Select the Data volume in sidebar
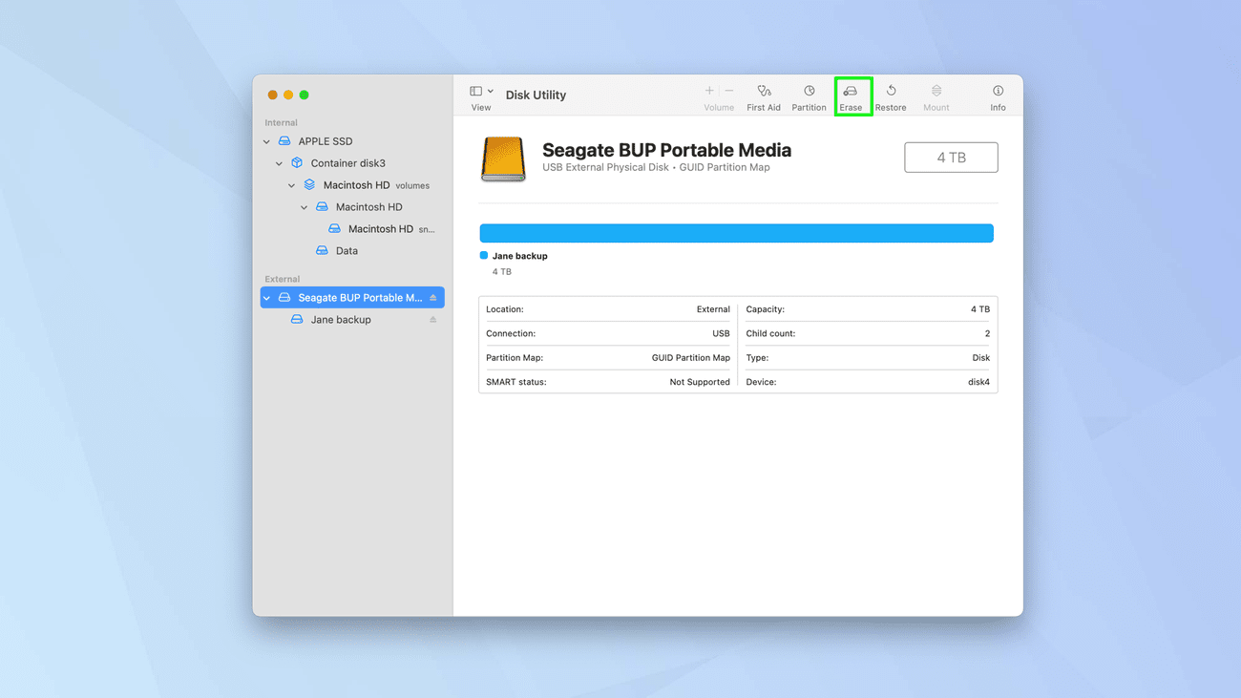This screenshot has width=1241, height=698. click(x=347, y=251)
